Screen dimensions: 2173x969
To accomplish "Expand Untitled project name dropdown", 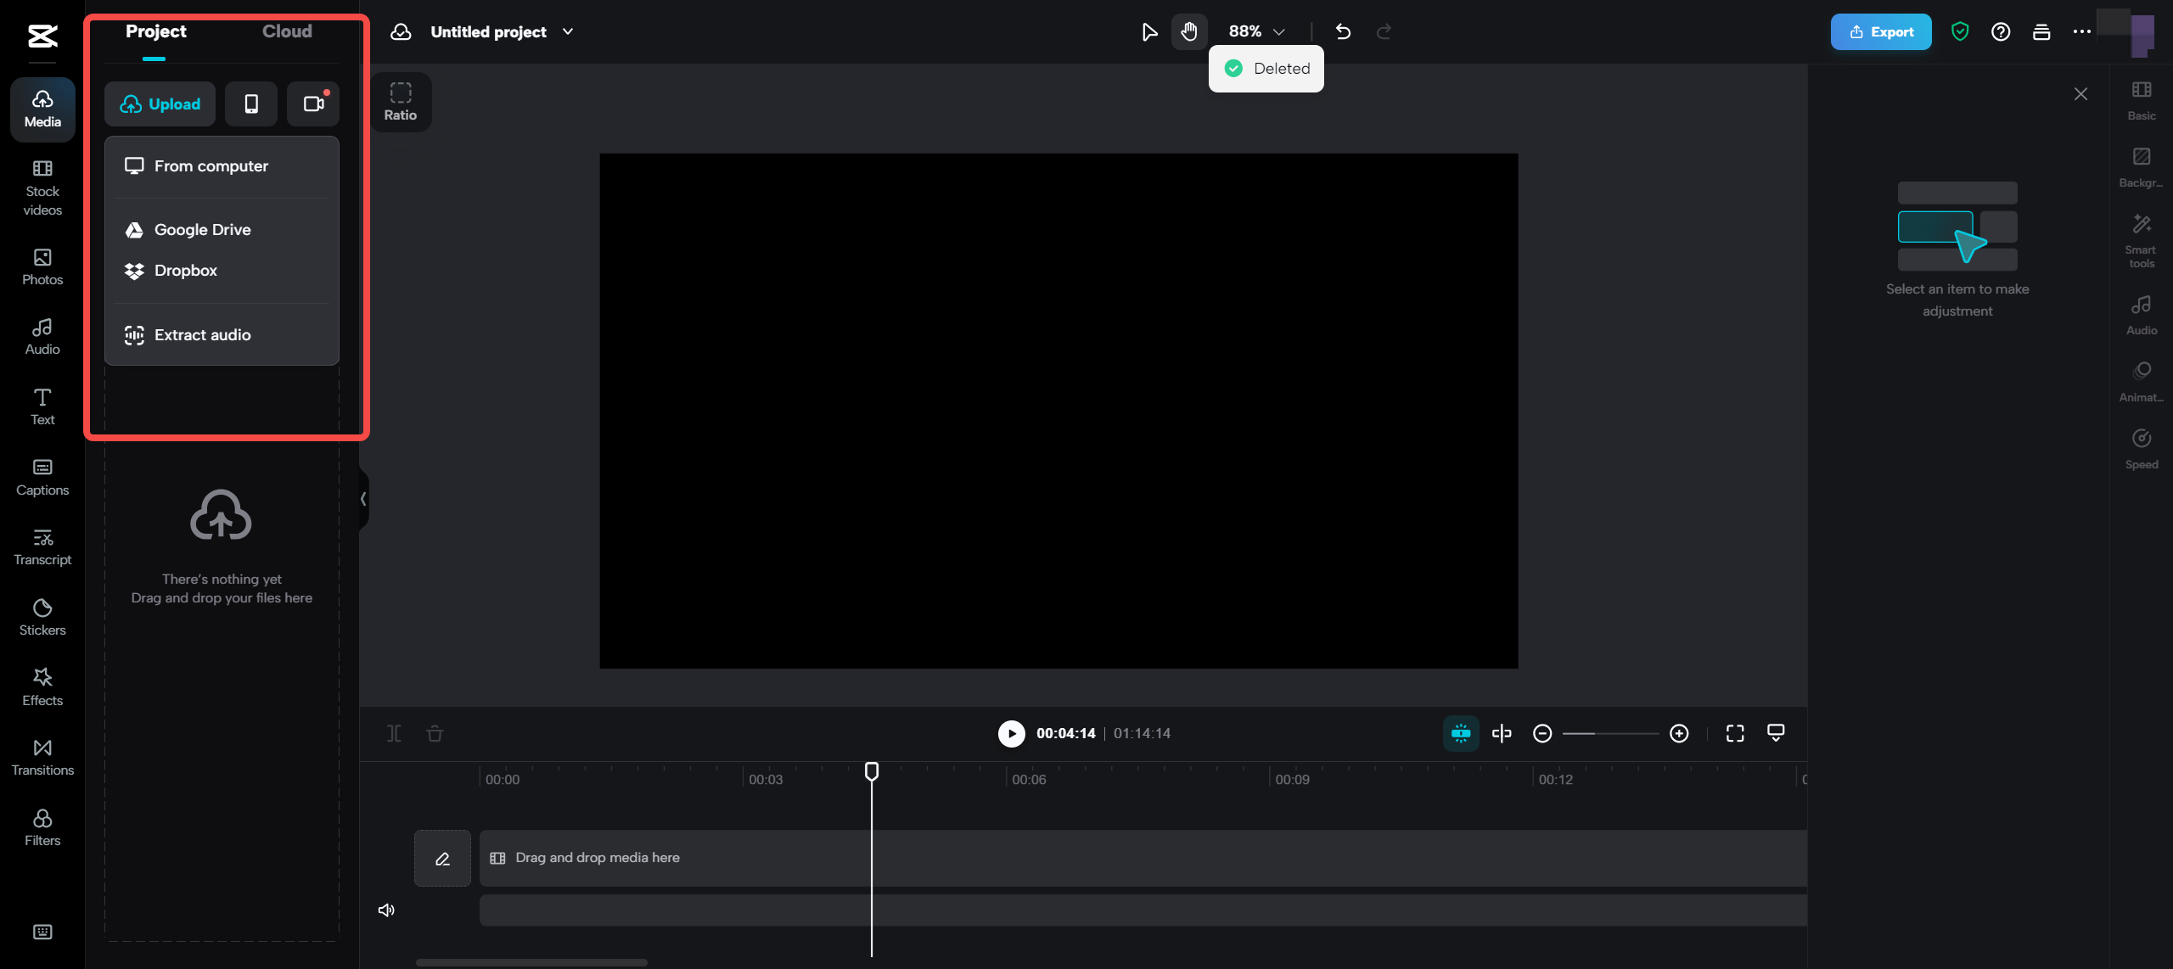I will click(568, 31).
